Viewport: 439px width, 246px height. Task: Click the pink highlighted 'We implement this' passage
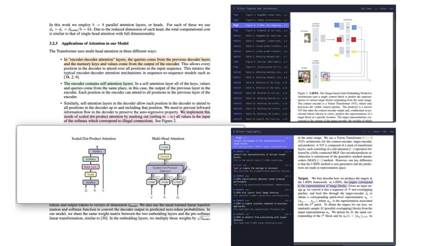coord(137,116)
